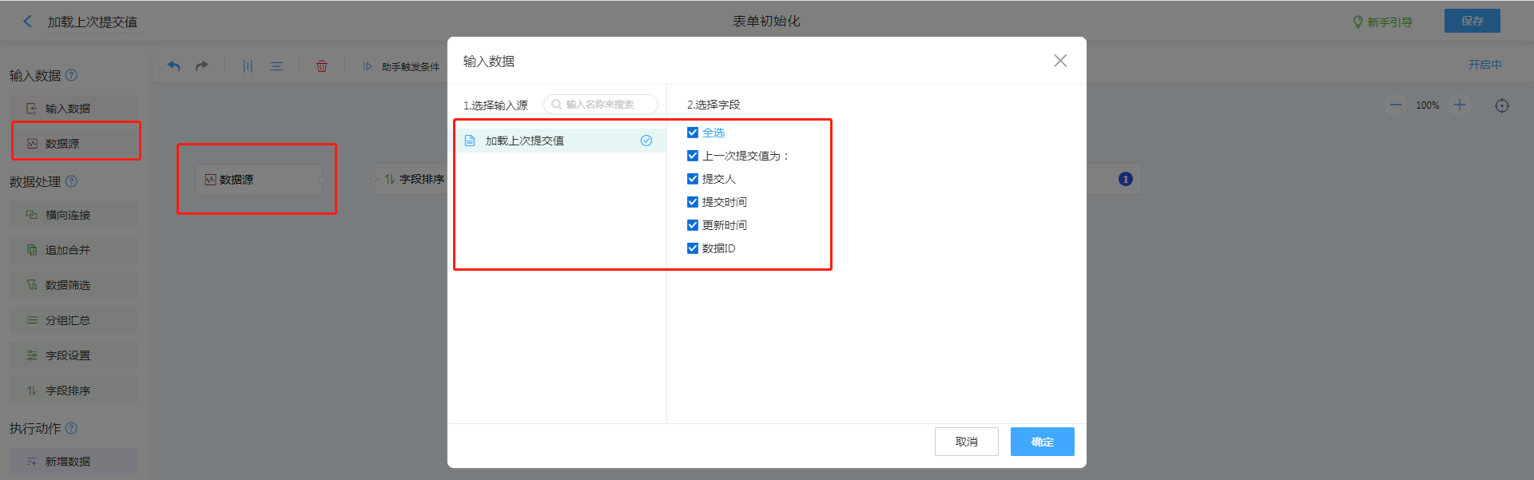The image size is (1534, 480).
Task: Toggle the 更新时间 checkbox
Action: (693, 225)
